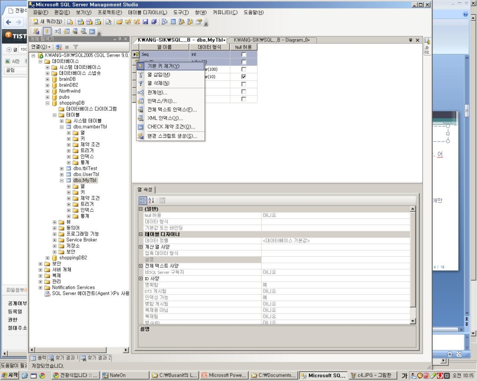Viewport: 477px width, 381px height.
Task: Click the Registered Servers toolbar icon
Action: pyautogui.click(x=164, y=21)
